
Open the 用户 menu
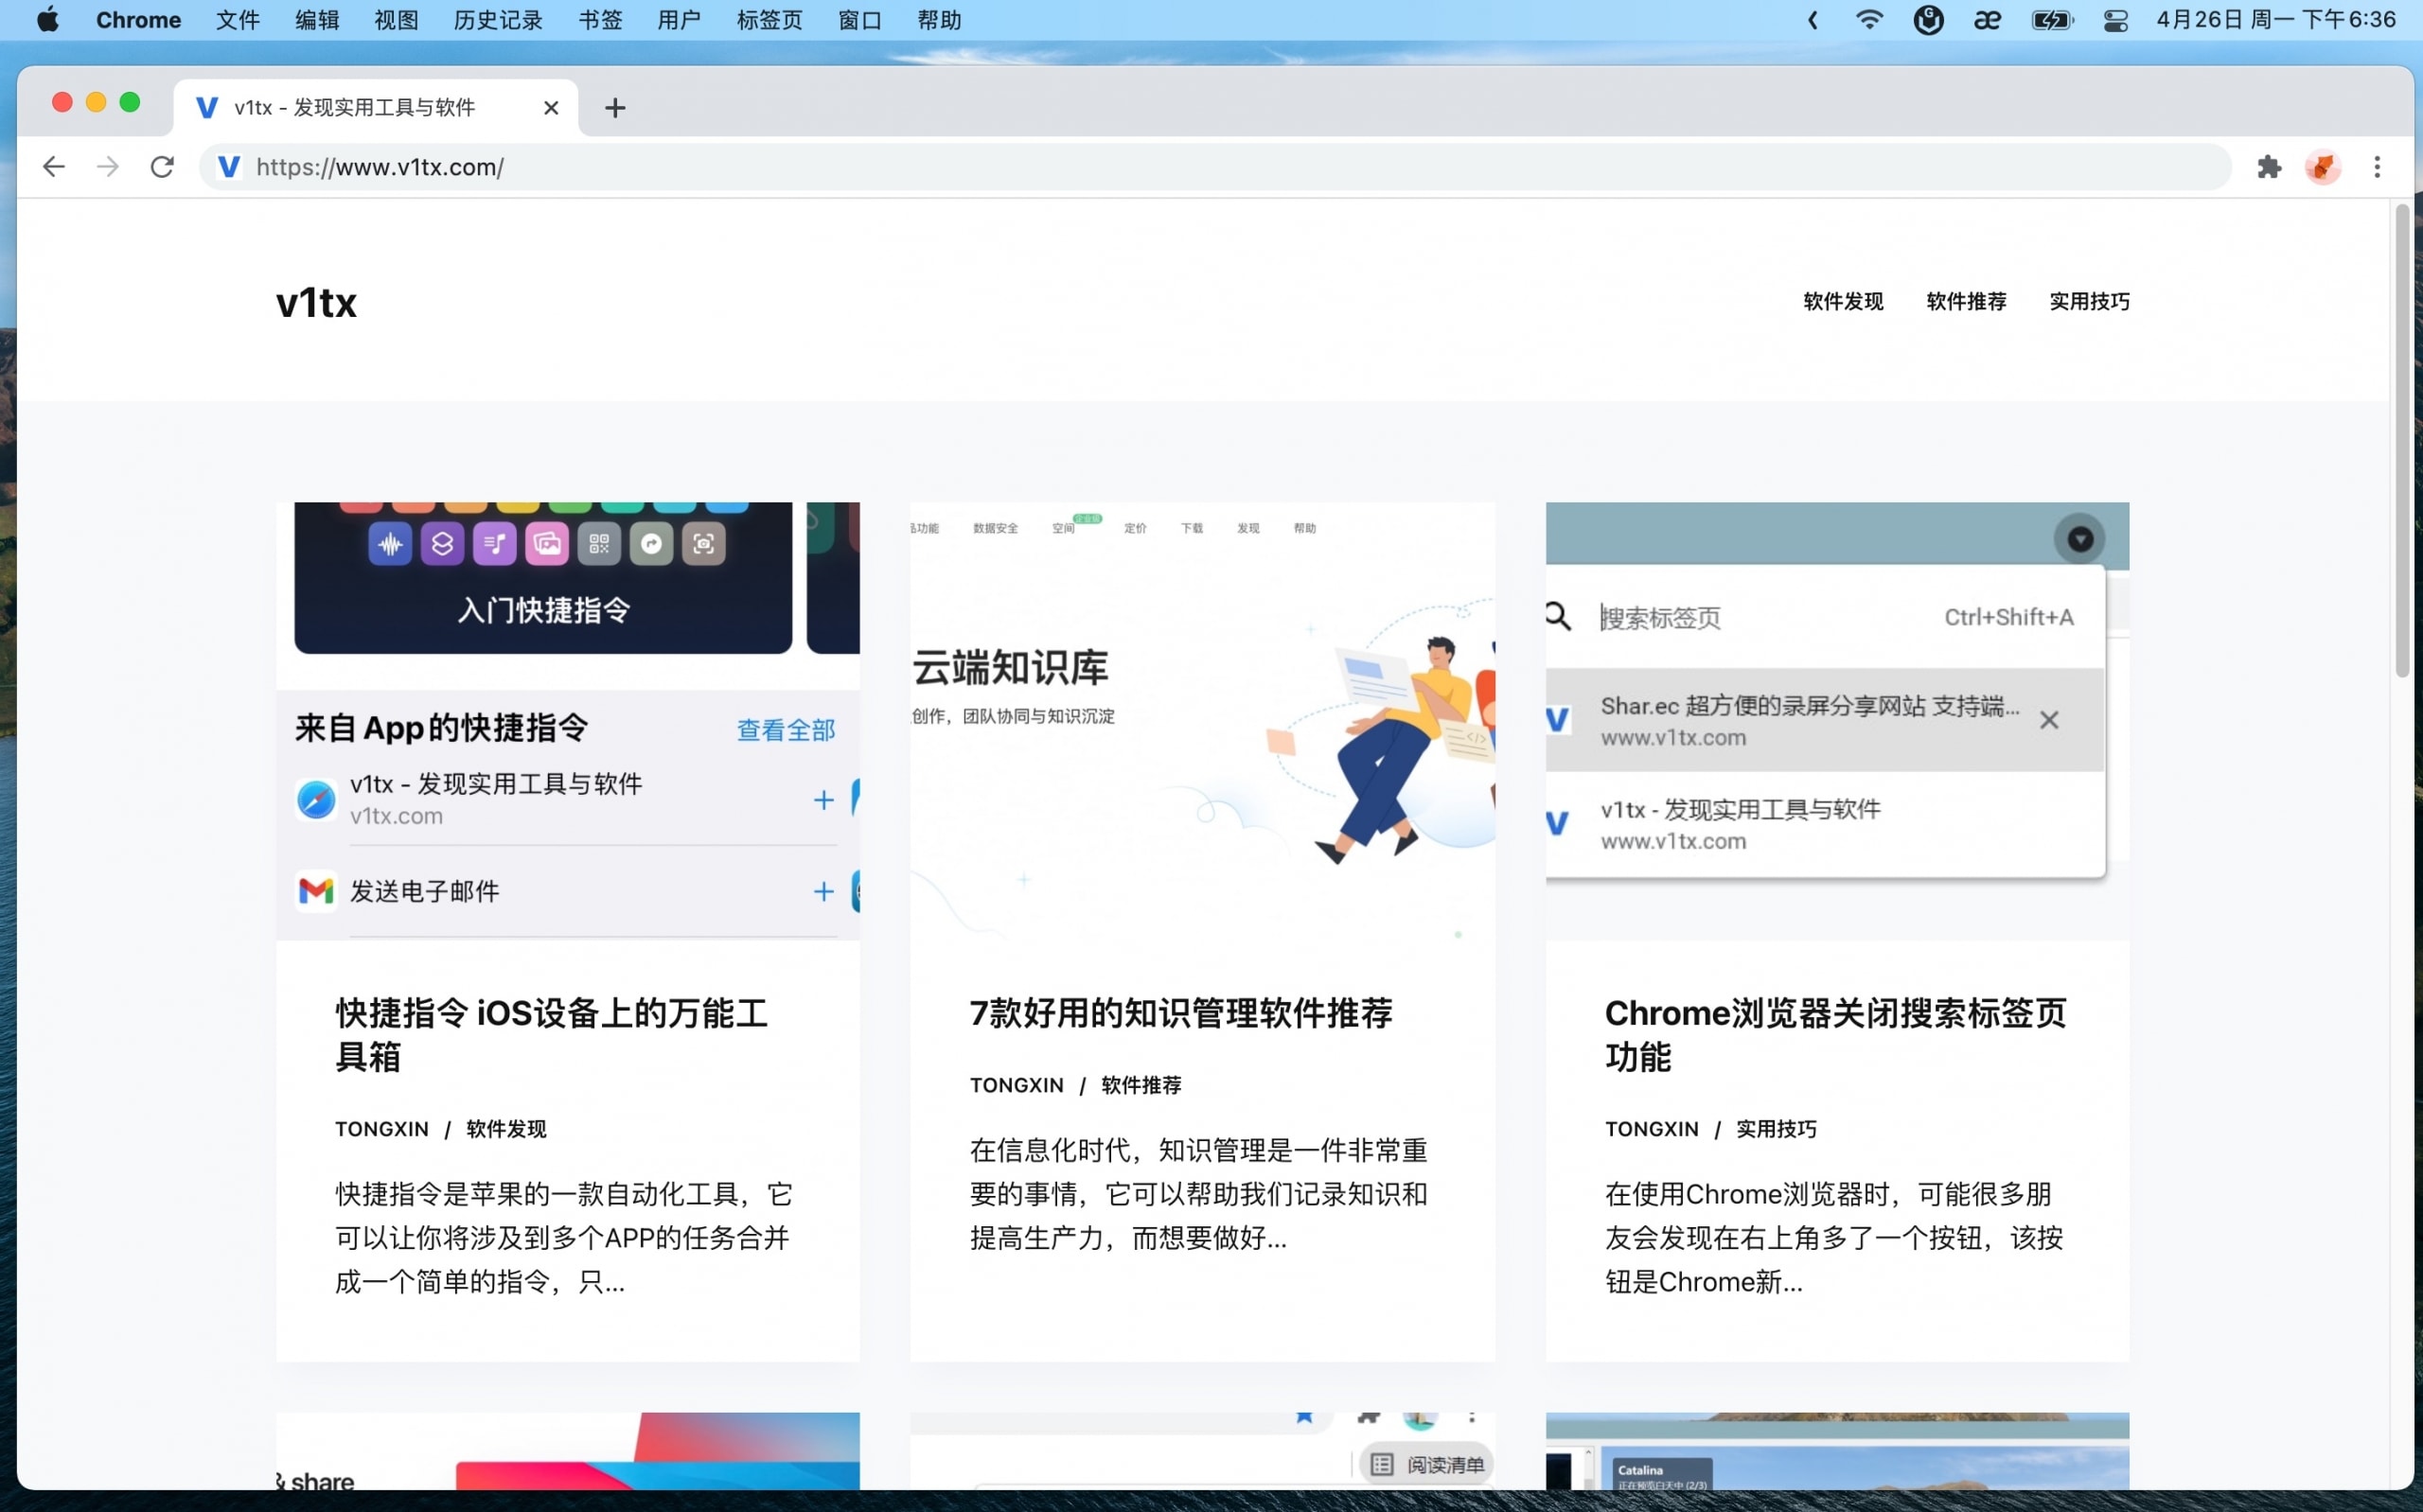pos(679,20)
